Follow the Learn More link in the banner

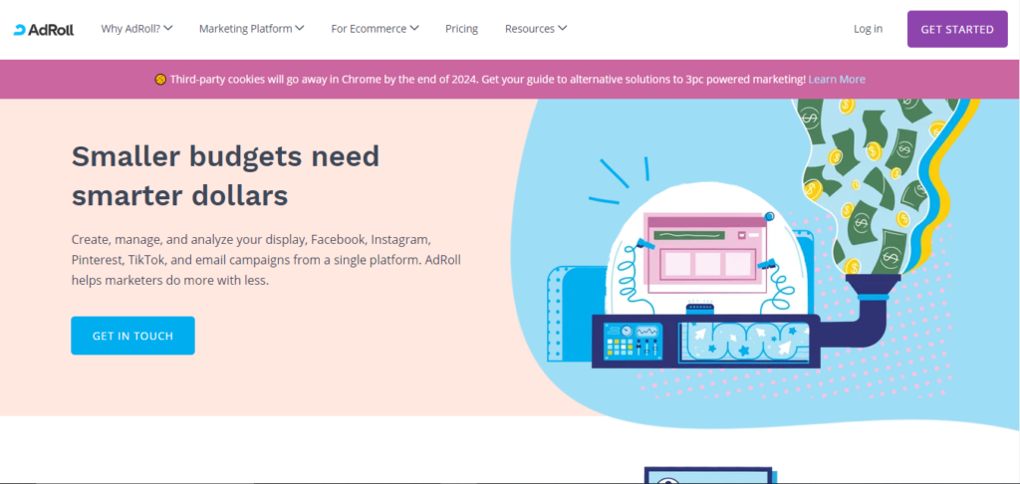(x=837, y=80)
